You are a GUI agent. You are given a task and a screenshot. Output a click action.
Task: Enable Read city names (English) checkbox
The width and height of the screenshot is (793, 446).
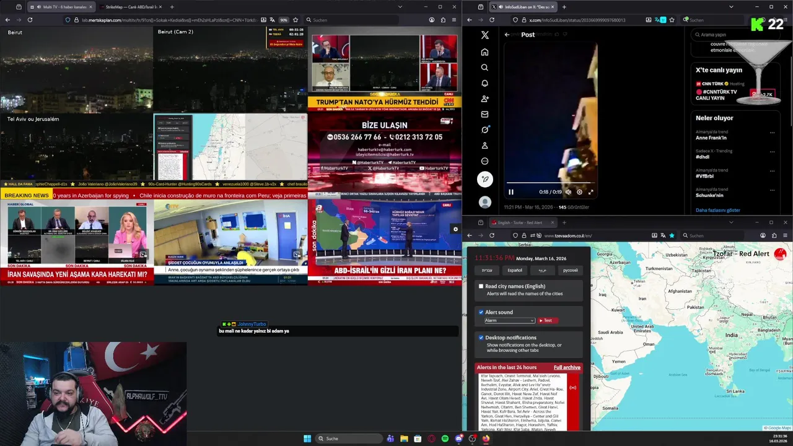[x=481, y=286]
